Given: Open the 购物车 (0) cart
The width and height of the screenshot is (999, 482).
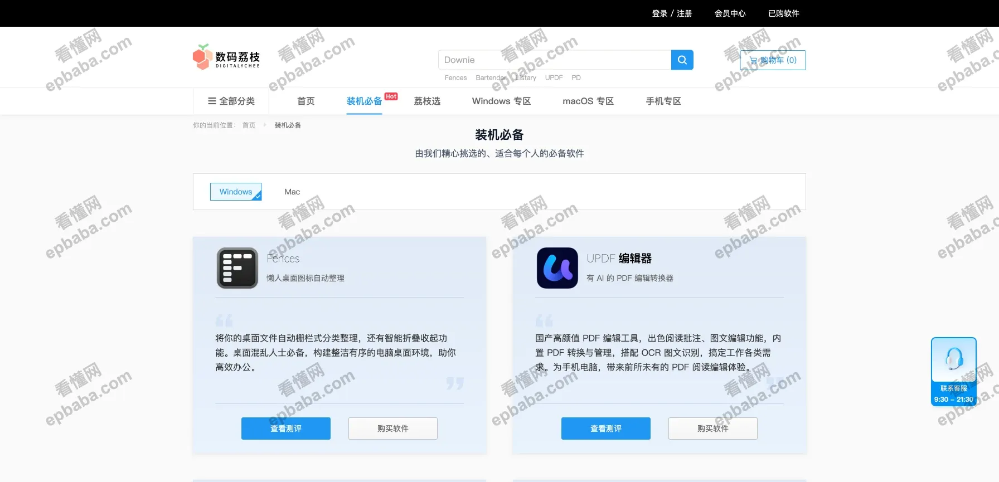Looking at the screenshot, I should click(x=773, y=60).
